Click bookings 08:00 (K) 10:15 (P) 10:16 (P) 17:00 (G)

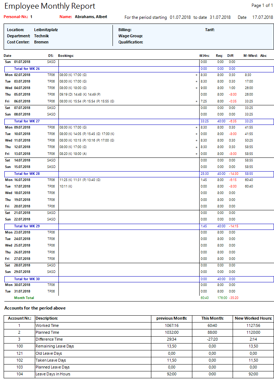pos(87,140)
